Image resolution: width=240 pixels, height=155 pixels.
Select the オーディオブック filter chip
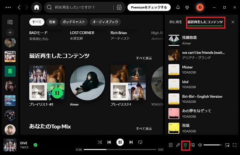click(x=105, y=22)
